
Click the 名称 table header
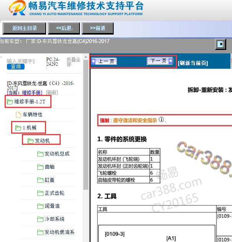point(123,152)
